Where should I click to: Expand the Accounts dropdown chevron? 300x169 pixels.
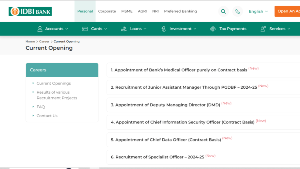(67, 29)
